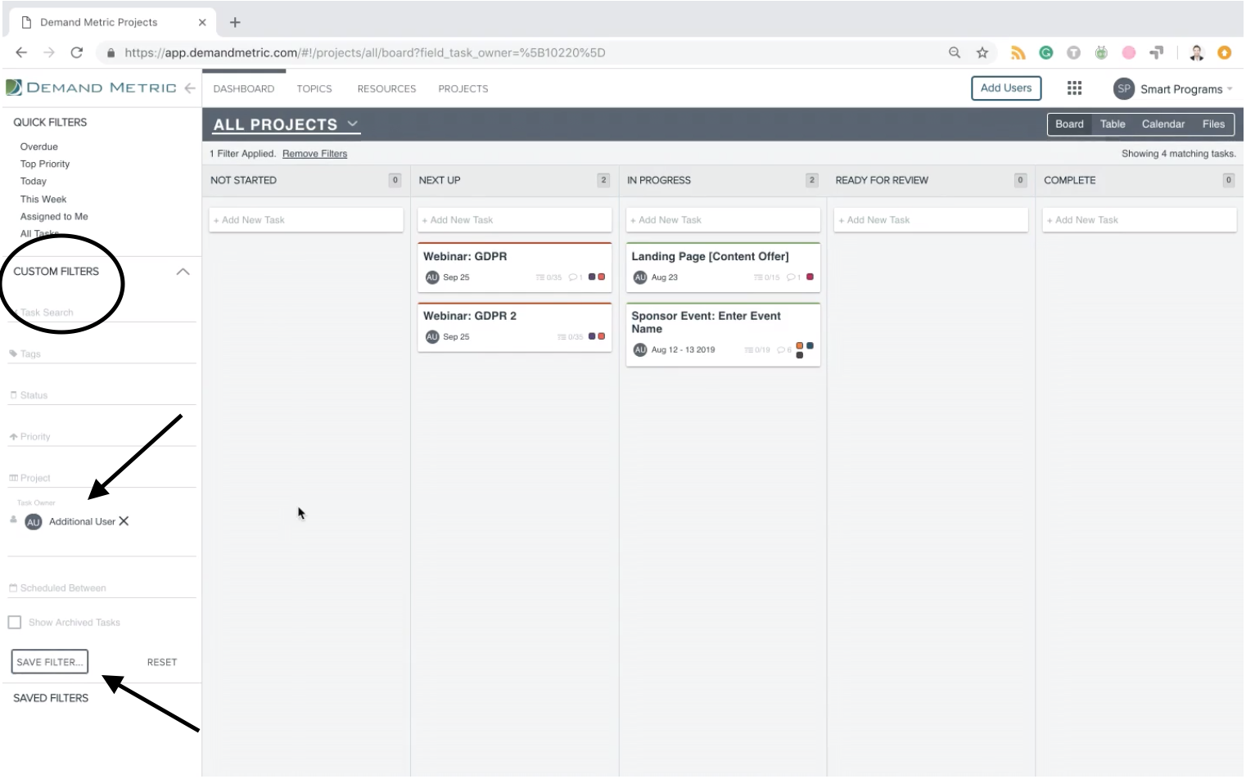The height and width of the screenshot is (779, 1246).
Task: Open a new browser tab
Action: [x=235, y=22]
